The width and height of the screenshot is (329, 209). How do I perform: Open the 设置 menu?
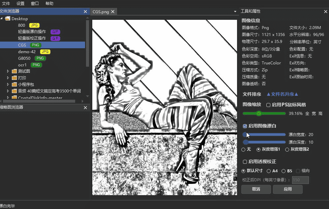[20, 4]
